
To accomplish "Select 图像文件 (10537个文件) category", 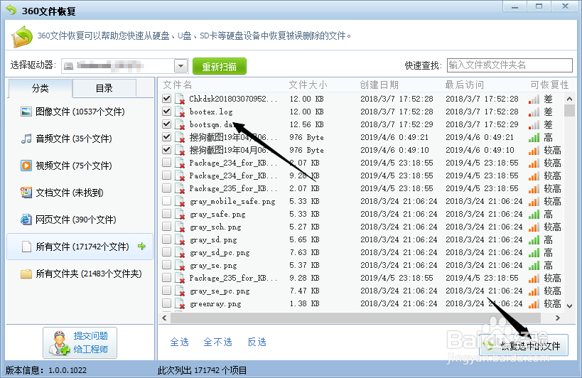I will (x=80, y=112).
